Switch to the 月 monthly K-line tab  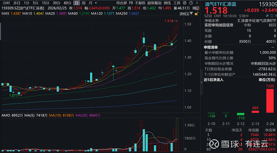pyautogui.click(x=90, y=3)
